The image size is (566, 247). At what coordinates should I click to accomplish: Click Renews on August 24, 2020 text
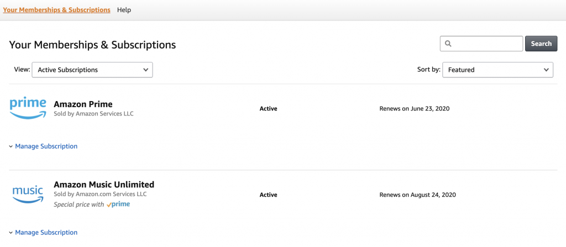(x=418, y=195)
